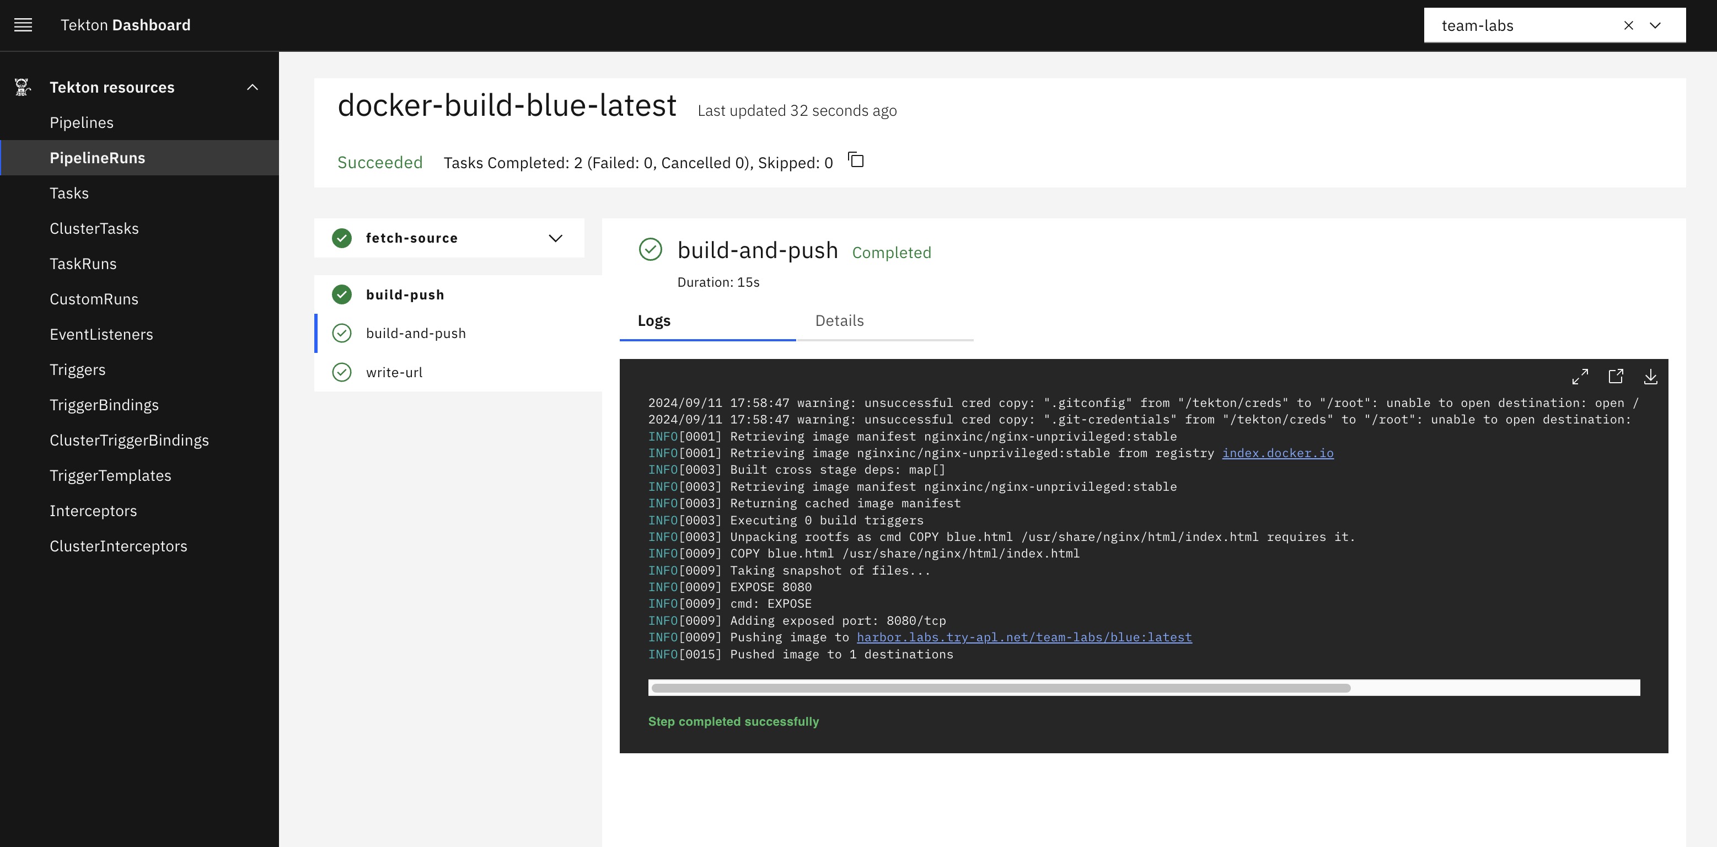Click the .gitconfig warning log line
1717x847 pixels.
pyautogui.click(x=1144, y=403)
